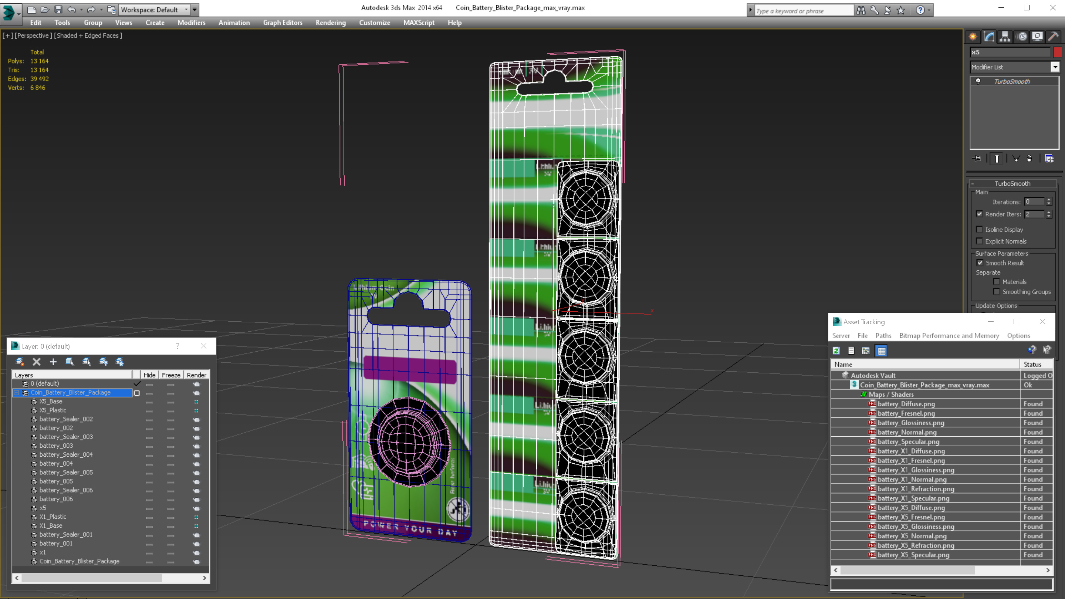1065x599 pixels.
Task: Click Create New Layer icon in Layer dialog
Action: point(20,362)
